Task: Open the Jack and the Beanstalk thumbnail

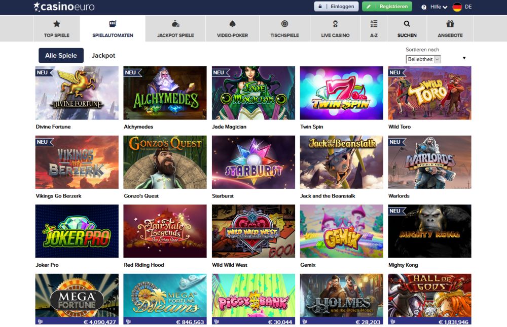Action: tap(341, 162)
